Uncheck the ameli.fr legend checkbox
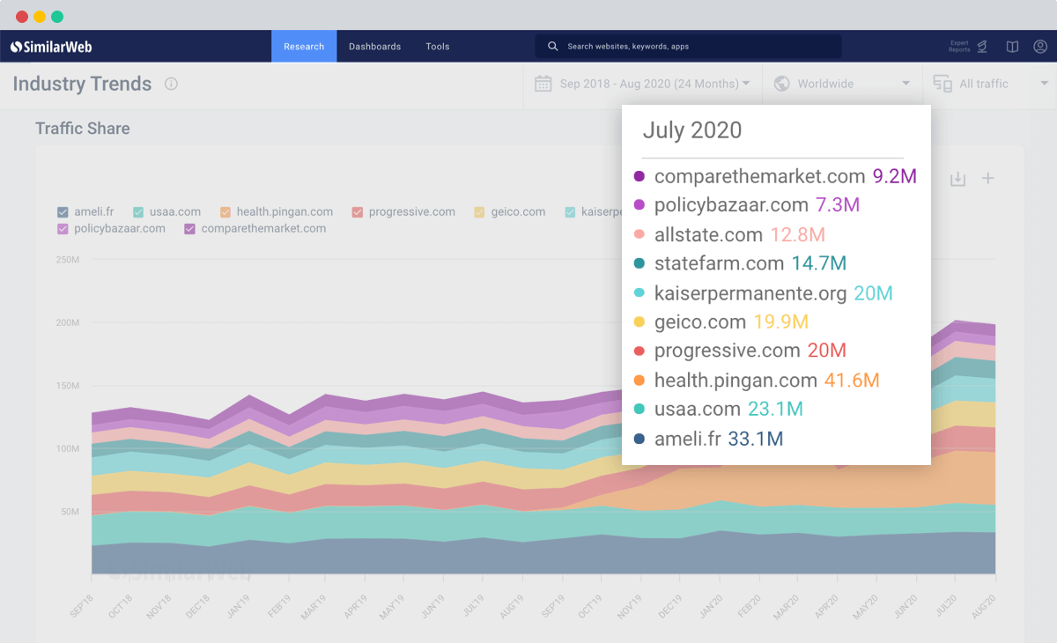 point(63,212)
